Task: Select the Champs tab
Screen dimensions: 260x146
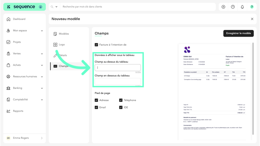Action: click(x=69, y=66)
